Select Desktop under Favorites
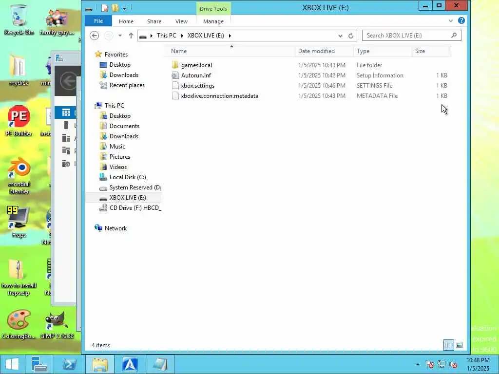Screen dimensions: 499x374 pyautogui.click(x=120, y=65)
